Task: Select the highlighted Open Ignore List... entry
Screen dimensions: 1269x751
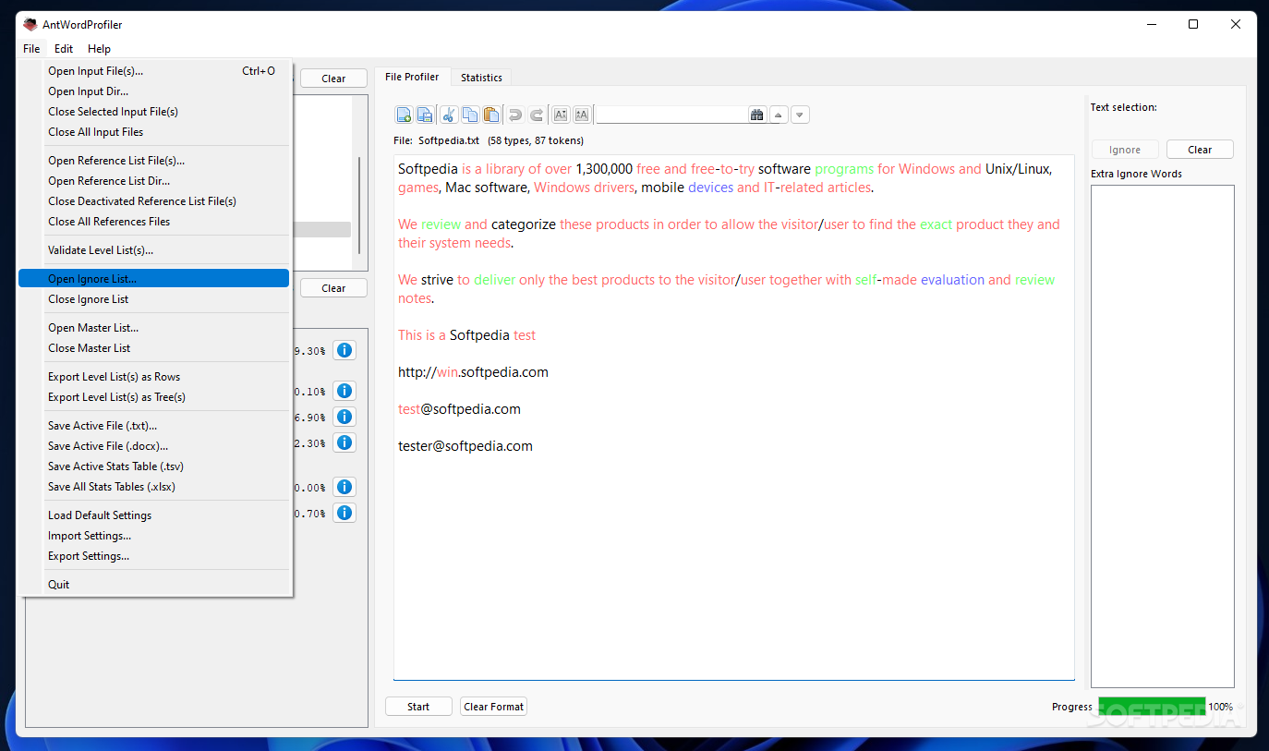Action: click(x=153, y=279)
